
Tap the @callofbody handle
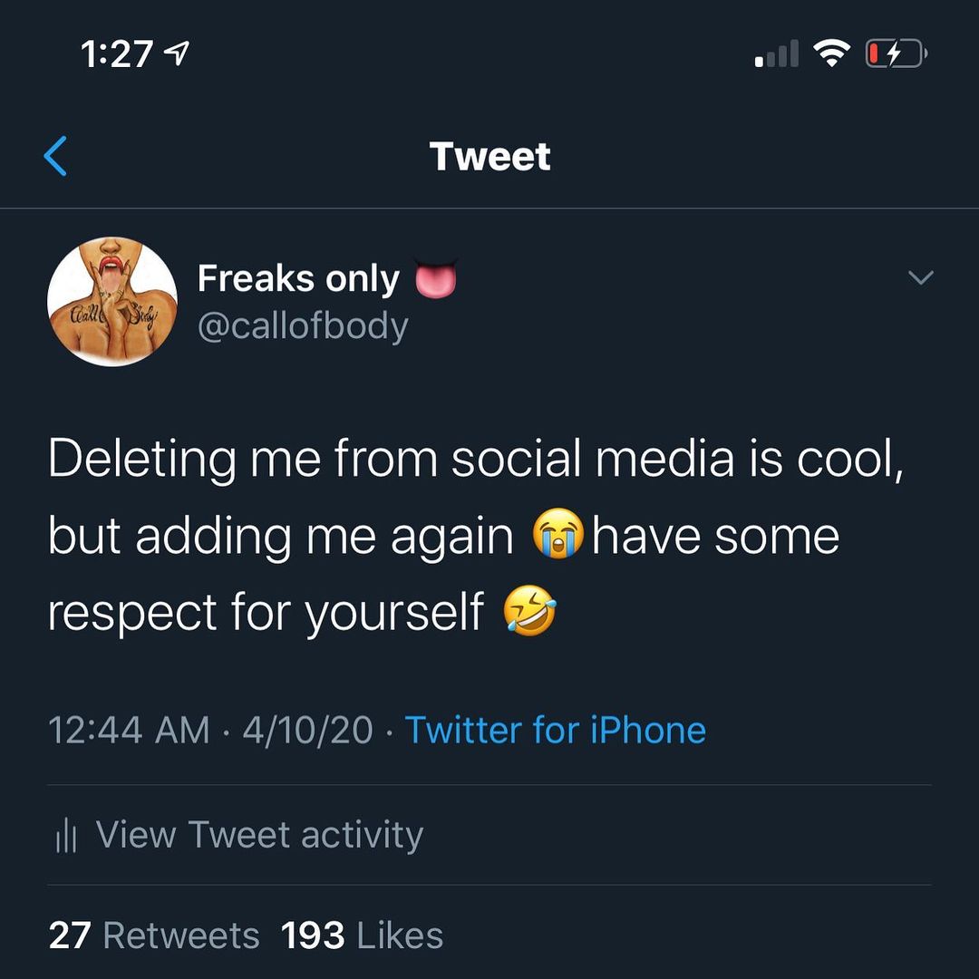[x=303, y=326]
